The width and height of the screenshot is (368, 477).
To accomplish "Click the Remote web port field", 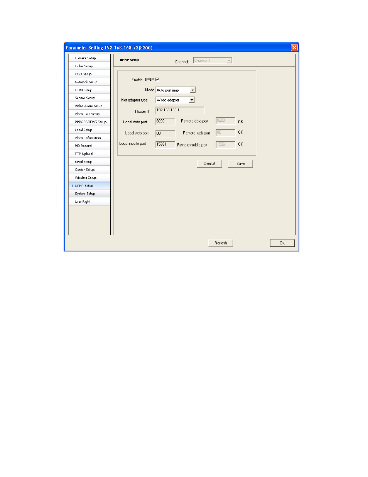I will [225, 132].
